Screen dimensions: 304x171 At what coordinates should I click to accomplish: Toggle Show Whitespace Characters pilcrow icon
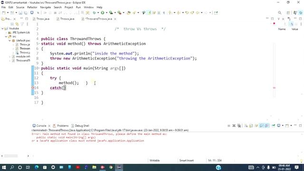click(x=164, y=13)
